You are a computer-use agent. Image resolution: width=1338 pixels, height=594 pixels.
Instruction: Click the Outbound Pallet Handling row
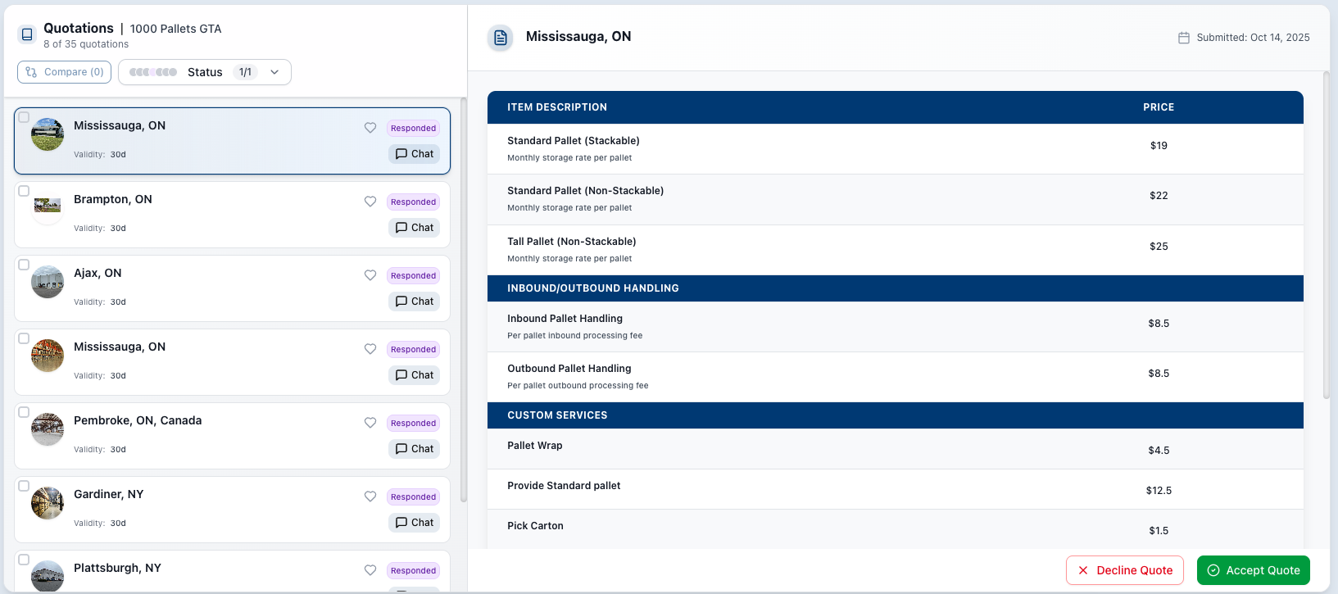[x=896, y=377]
